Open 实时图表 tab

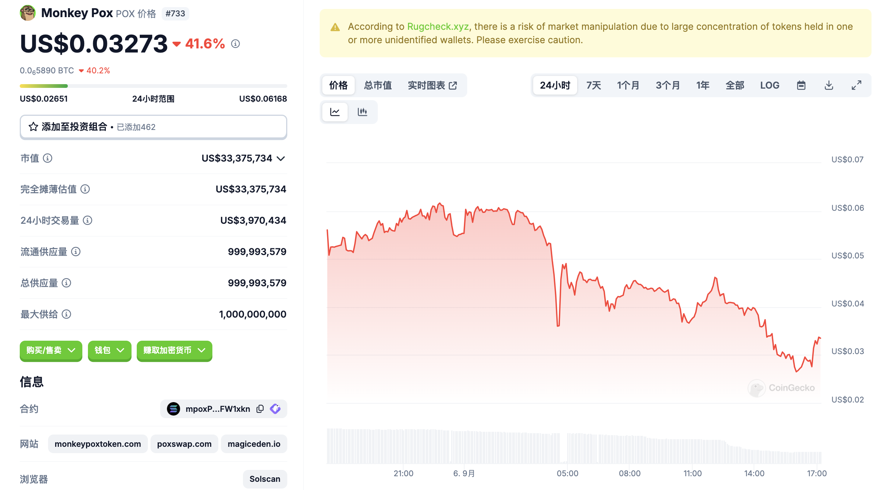tap(432, 85)
